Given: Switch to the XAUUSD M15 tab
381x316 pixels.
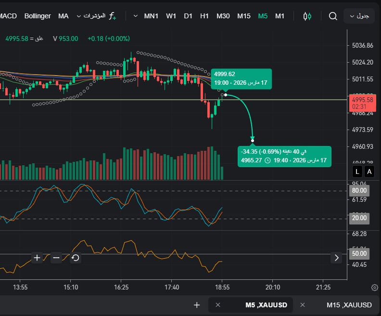Looking at the screenshot, I should click(349, 305).
